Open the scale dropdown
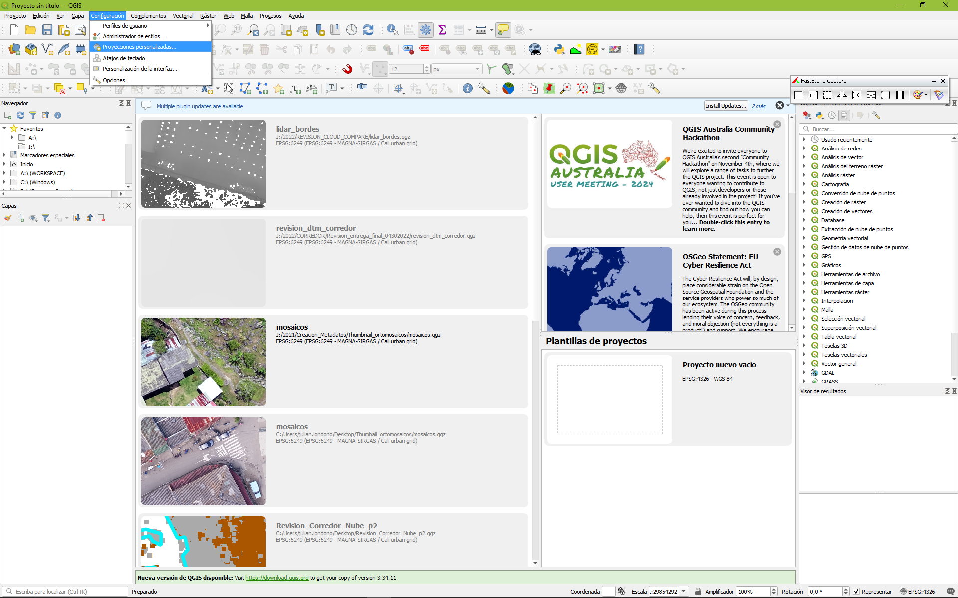Screen dimensions: 958x598 pos(684,592)
